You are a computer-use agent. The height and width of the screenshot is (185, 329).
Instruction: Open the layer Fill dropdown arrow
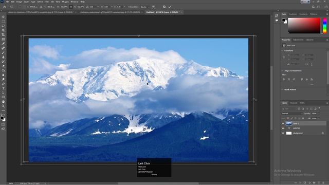tap(319, 119)
